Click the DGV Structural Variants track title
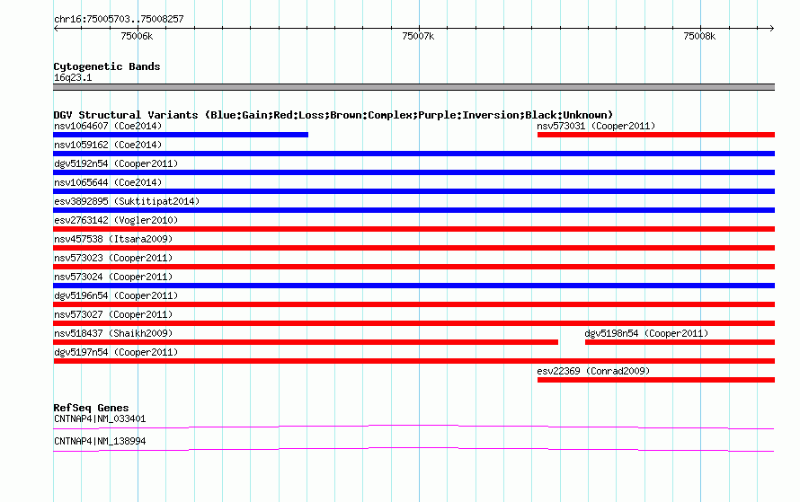Image resolution: width=800 pixels, height=502 pixels. tap(333, 115)
